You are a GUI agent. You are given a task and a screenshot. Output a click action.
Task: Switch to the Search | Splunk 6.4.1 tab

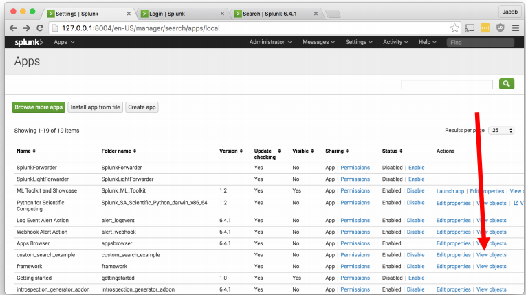pos(275,14)
